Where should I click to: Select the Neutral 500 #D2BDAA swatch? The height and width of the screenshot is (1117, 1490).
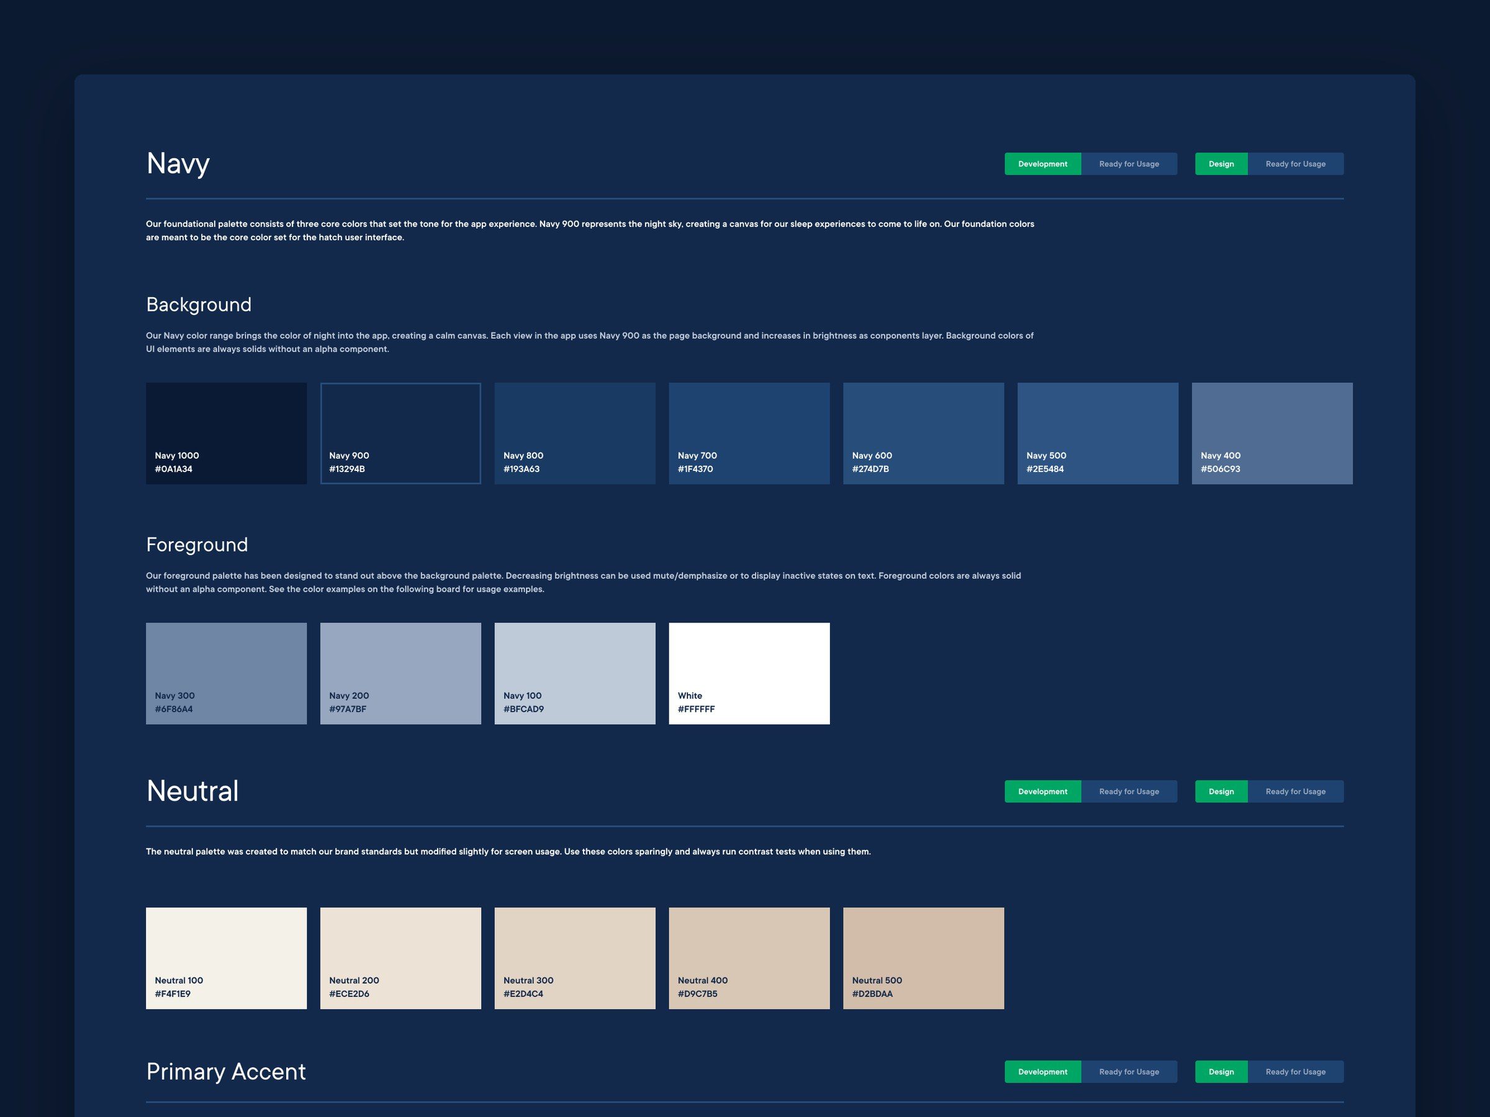point(924,958)
